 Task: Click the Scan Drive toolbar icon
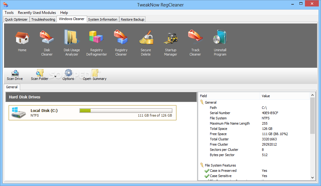coord(15,73)
